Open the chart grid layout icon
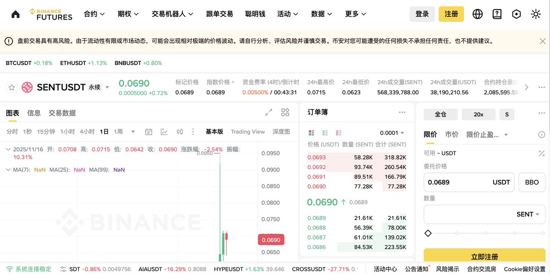This screenshot has height=274, width=550. coord(285,113)
